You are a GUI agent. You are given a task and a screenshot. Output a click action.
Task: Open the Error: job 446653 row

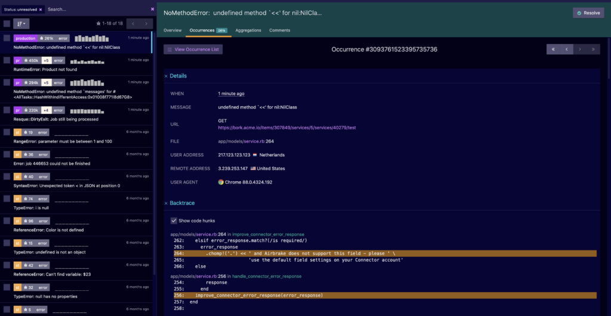(x=76, y=159)
